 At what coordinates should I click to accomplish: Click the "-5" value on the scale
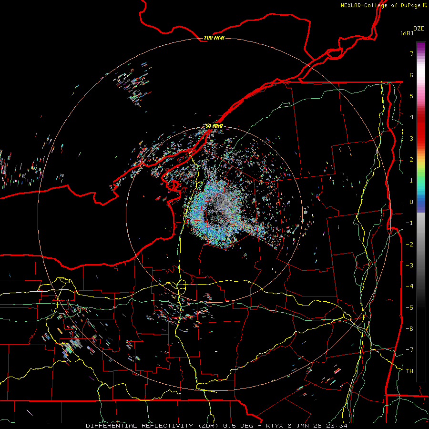click(409, 307)
